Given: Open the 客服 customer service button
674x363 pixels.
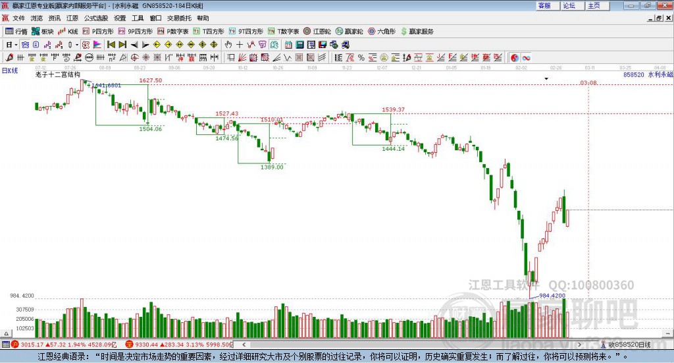Looking at the screenshot, I should pyautogui.click(x=547, y=5).
